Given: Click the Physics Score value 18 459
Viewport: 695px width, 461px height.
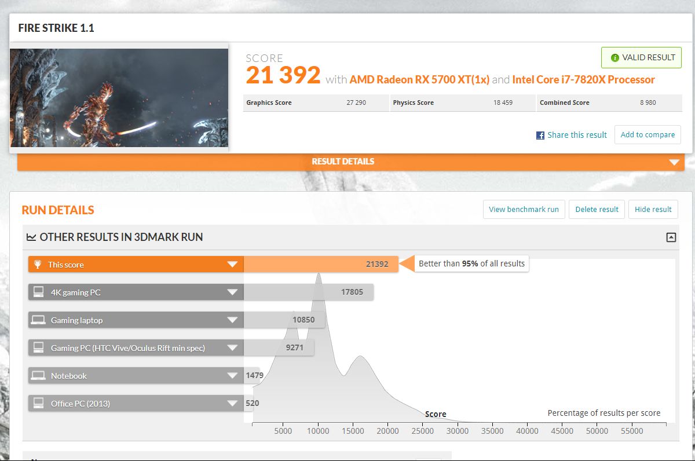Looking at the screenshot, I should [x=503, y=103].
